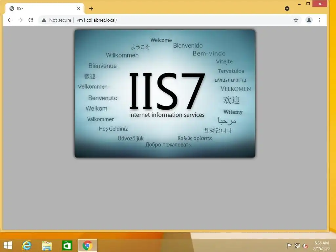Click the 'Üdvözöljük' text
Image resolution: width=336 pixels, height=252 pixels.
tap(131, 138)
